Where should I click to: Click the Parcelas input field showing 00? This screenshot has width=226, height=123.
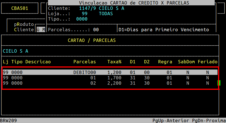[x=96, y=30]
